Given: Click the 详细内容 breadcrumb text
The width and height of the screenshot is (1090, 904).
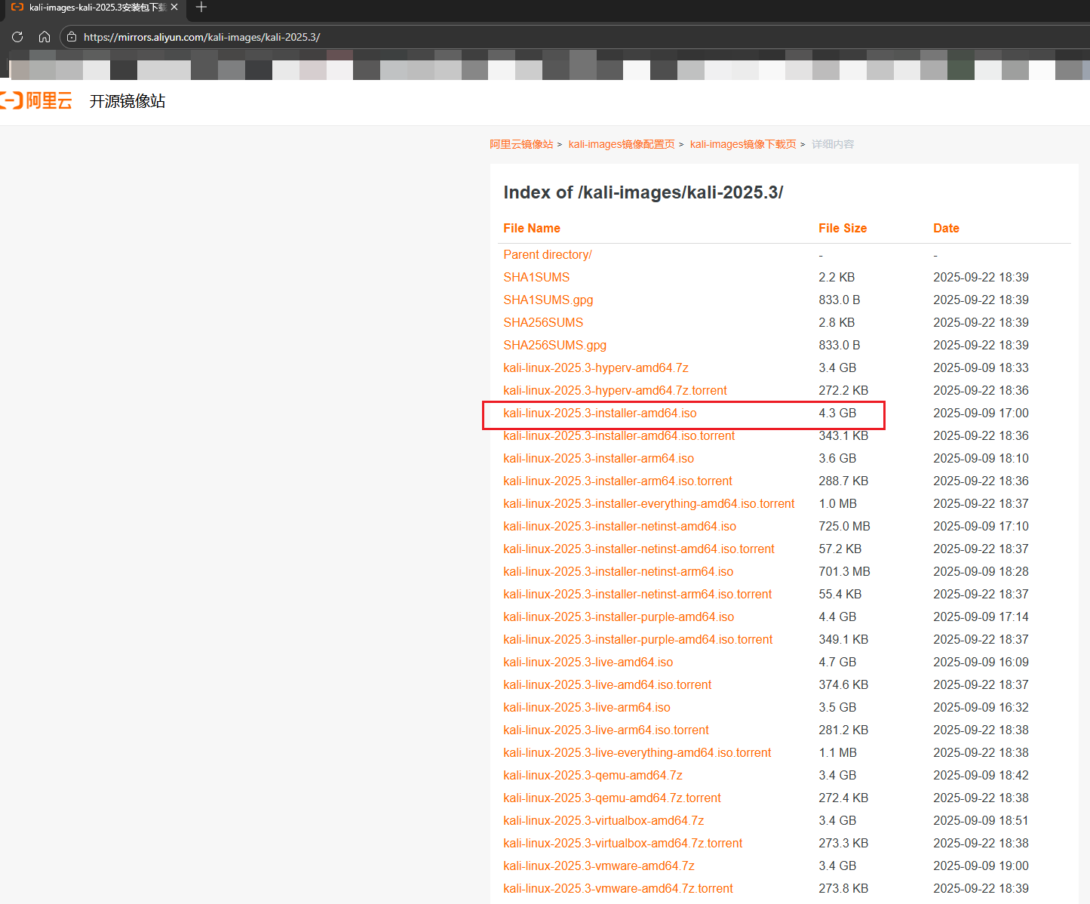Looking at the screenshot, I should 833,144.
